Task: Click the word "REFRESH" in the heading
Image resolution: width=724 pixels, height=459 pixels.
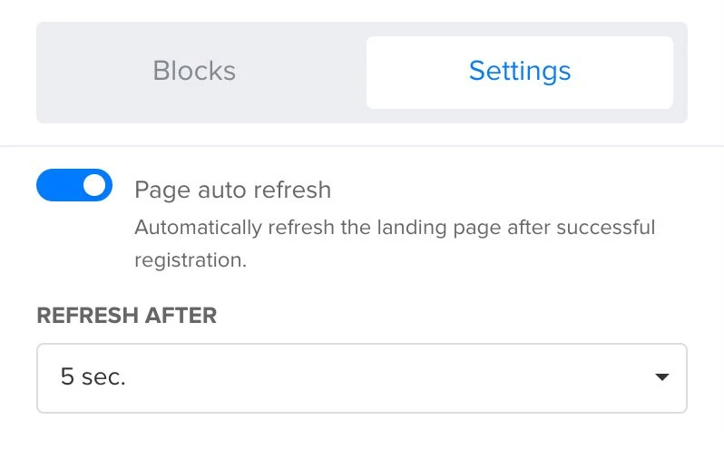Action: [x=83, y=316]
